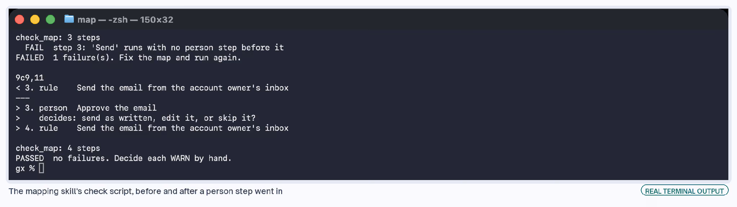
Task: Click the 'check_map: 4 steps' line
Action: pyautogui.click(x=58, y=148)
